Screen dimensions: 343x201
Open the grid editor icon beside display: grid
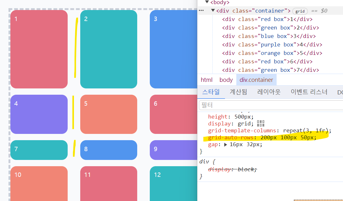point(261,123)
